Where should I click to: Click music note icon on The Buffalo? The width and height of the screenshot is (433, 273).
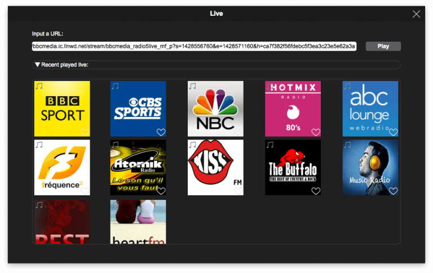tap(270, 145)
